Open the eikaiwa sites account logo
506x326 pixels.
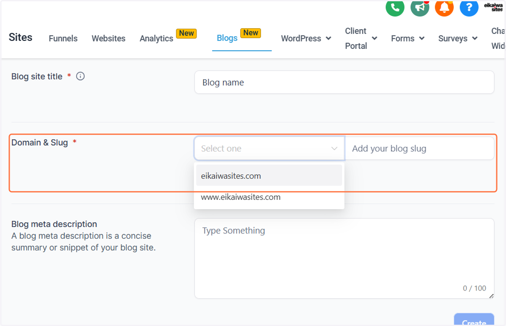pyautogui.click(x=493, y=8)
